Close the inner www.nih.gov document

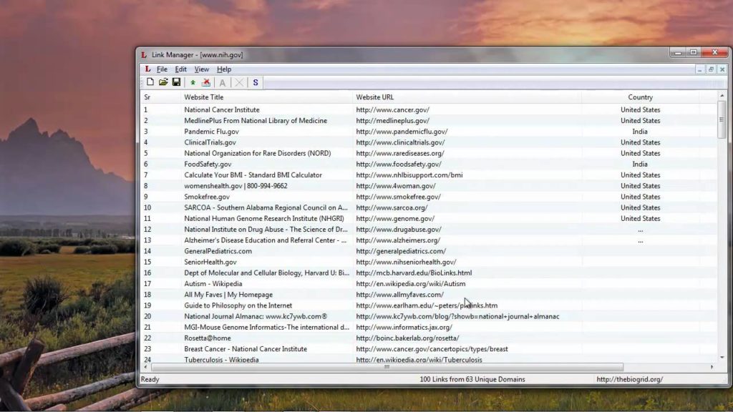[x=722, y=69]
